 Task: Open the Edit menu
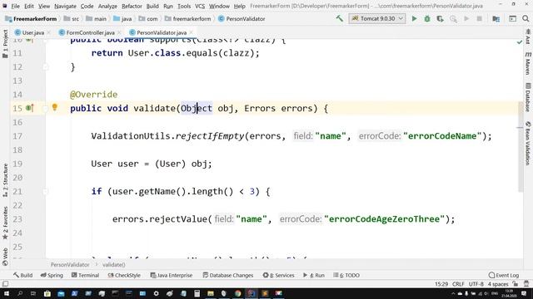pyautogui.click(x=29, y=6)
